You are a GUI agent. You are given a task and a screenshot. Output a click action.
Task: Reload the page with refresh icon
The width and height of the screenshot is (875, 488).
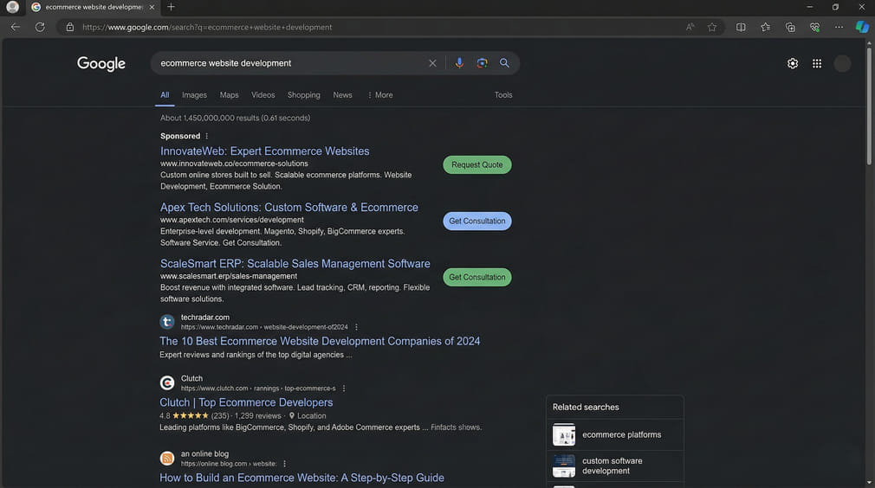click(40, 27)
